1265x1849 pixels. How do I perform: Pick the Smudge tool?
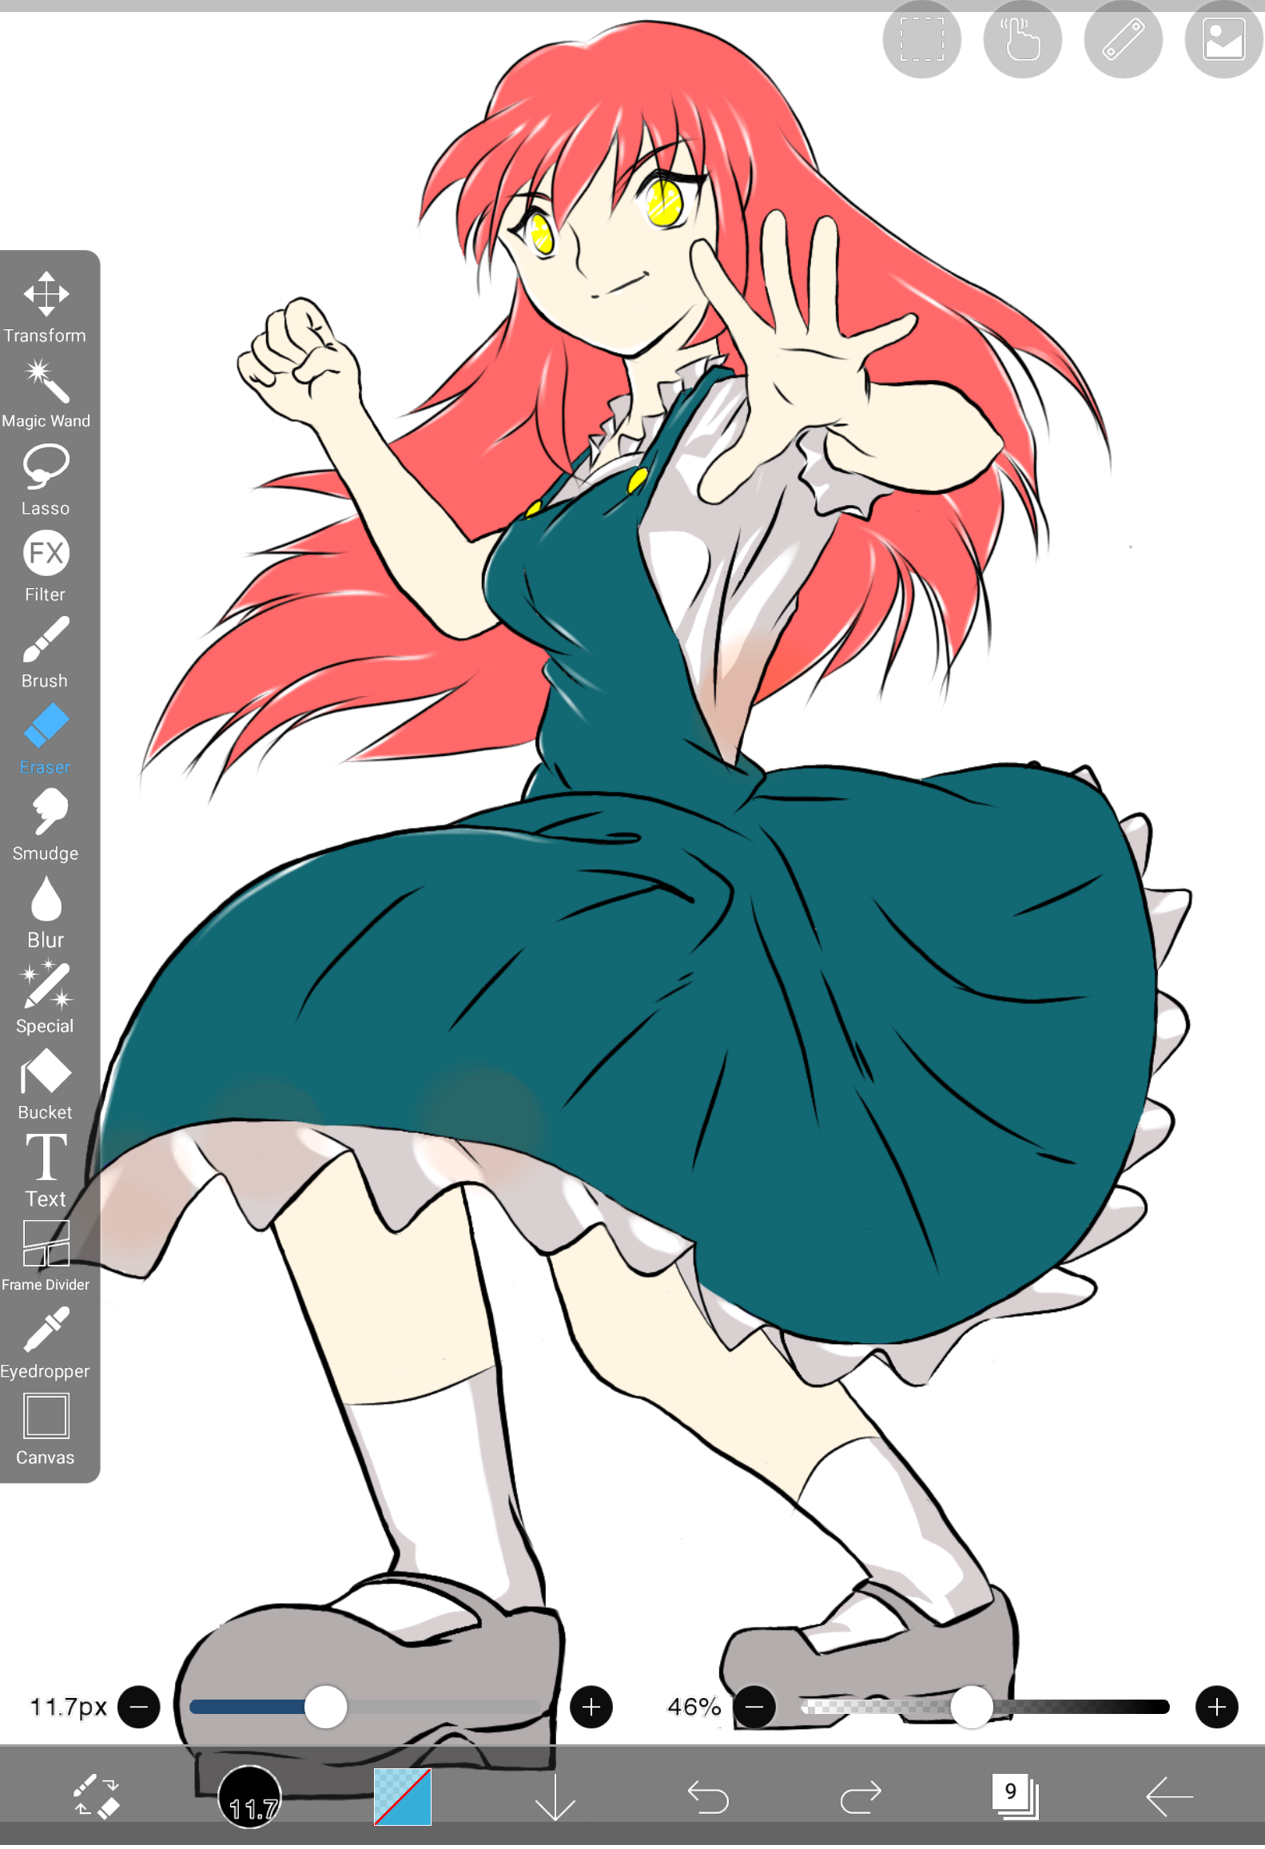[46, 825]
